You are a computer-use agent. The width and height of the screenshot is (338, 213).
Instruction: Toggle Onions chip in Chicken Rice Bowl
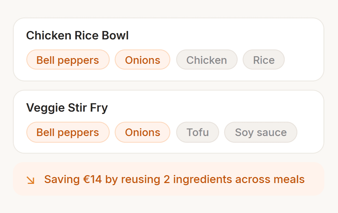pyautogui.click(x=142, y=60)
